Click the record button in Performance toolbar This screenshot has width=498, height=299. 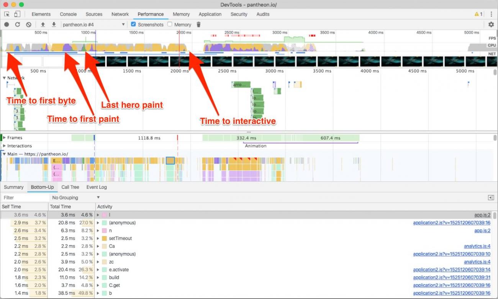tap(7, 25)
